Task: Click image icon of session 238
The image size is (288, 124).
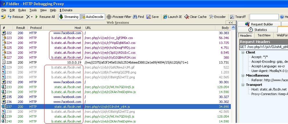Action: click(4, 112)
